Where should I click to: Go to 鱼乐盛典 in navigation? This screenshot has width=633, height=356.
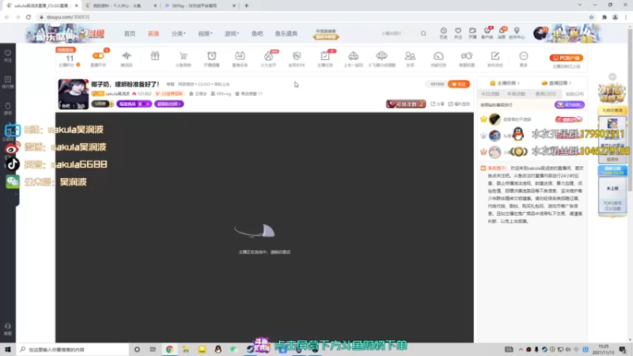[x=286, y=33]
